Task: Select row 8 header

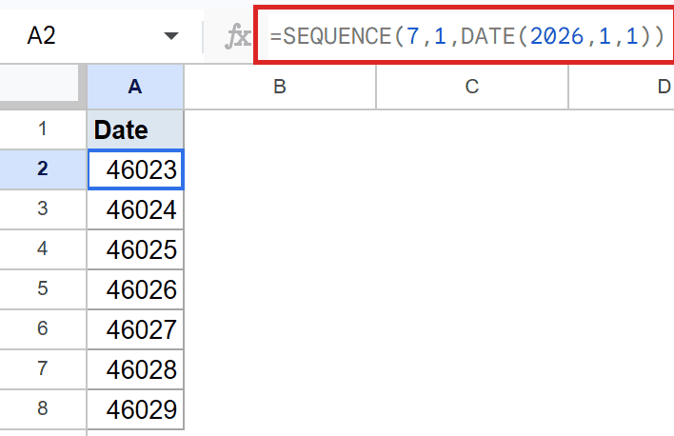Action: coord(43,409)
